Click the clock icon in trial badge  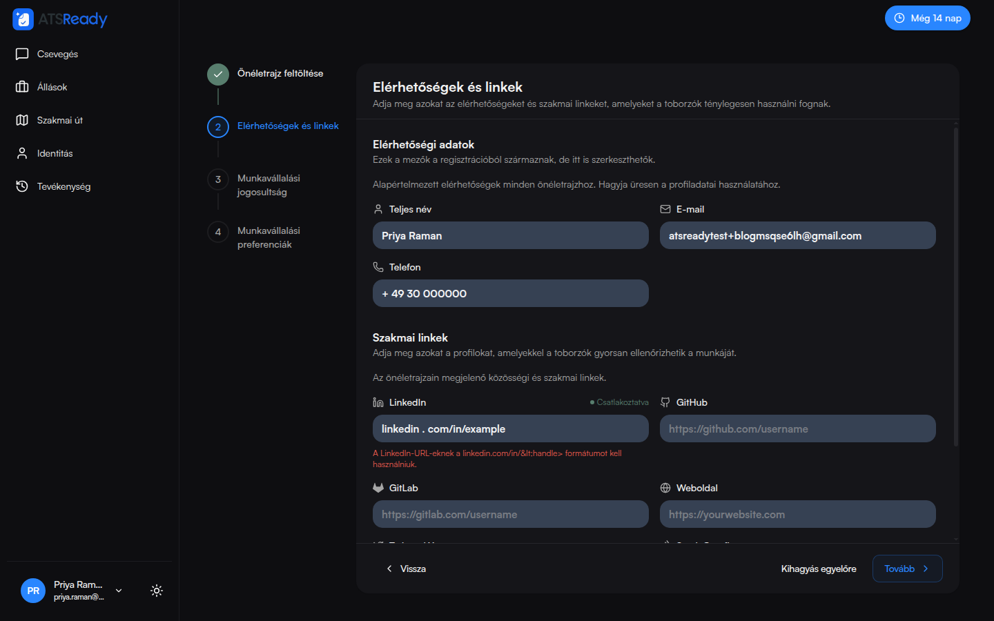click(x=899, y=18)
